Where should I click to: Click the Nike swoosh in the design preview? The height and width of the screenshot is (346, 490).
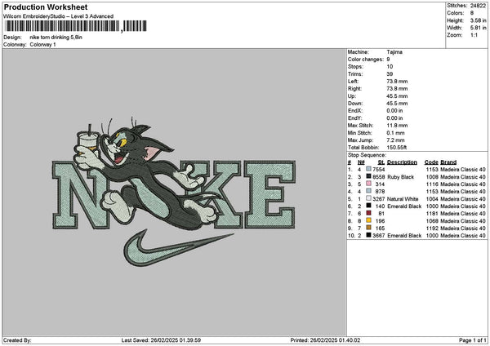(178, 248)
